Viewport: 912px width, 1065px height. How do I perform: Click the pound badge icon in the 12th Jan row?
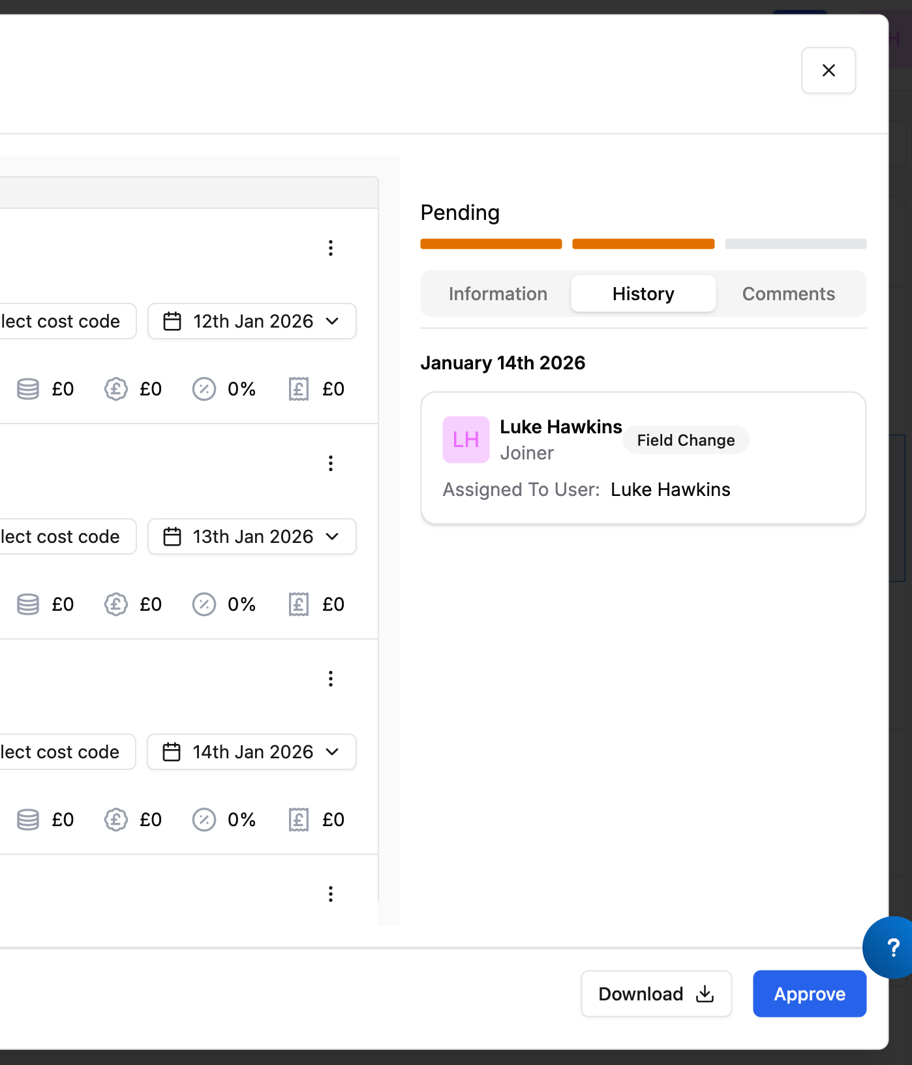[x=116, y=389]
